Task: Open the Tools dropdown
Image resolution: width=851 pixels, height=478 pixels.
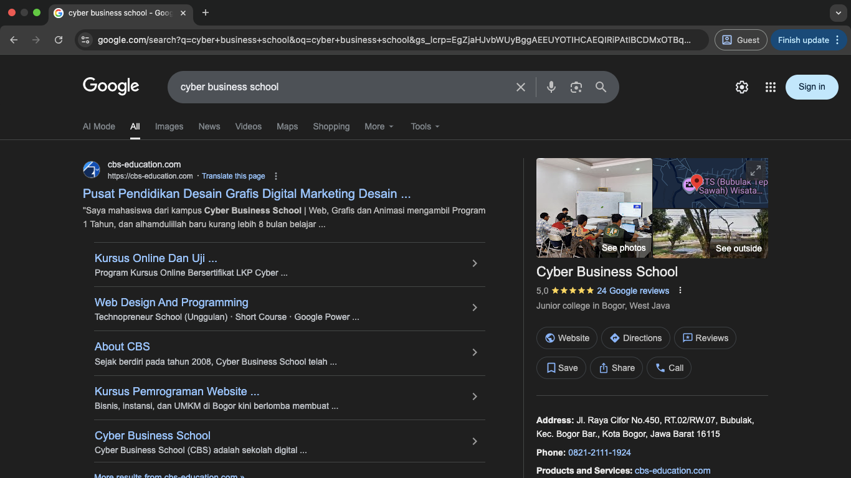Action: click(x=425, y=126)
